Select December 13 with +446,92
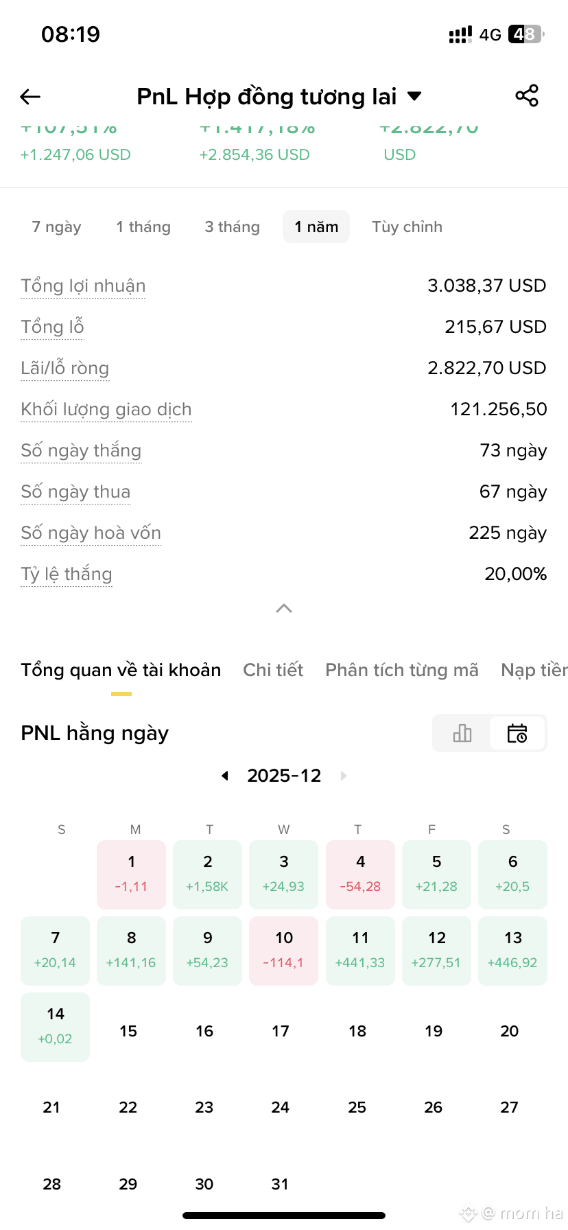Viewport: 568px width, 1230px height. point(513,951)
